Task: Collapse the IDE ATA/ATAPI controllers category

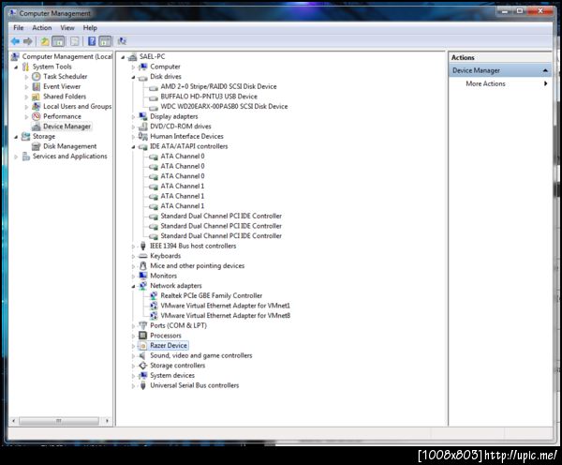Action: (133, 147)
